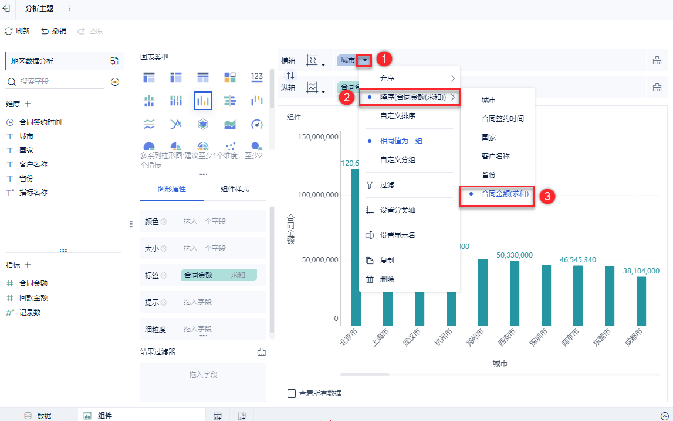
Task: Select the highlighted multi-series column chart icon
Action: 203,101
